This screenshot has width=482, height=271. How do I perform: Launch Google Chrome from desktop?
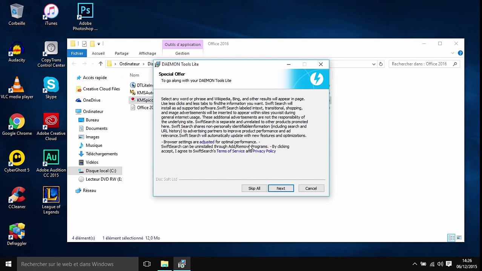pos(17,125)
